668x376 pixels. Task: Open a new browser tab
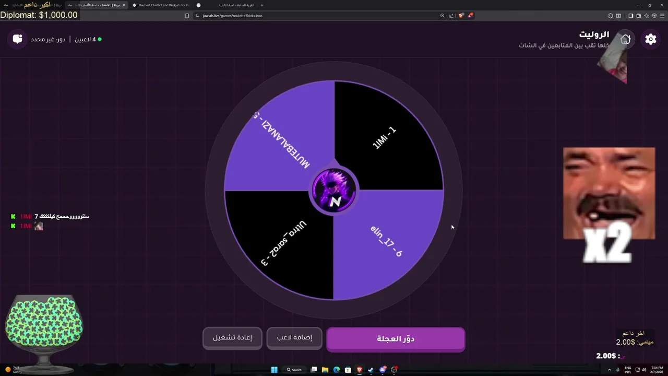click(262, 5)
